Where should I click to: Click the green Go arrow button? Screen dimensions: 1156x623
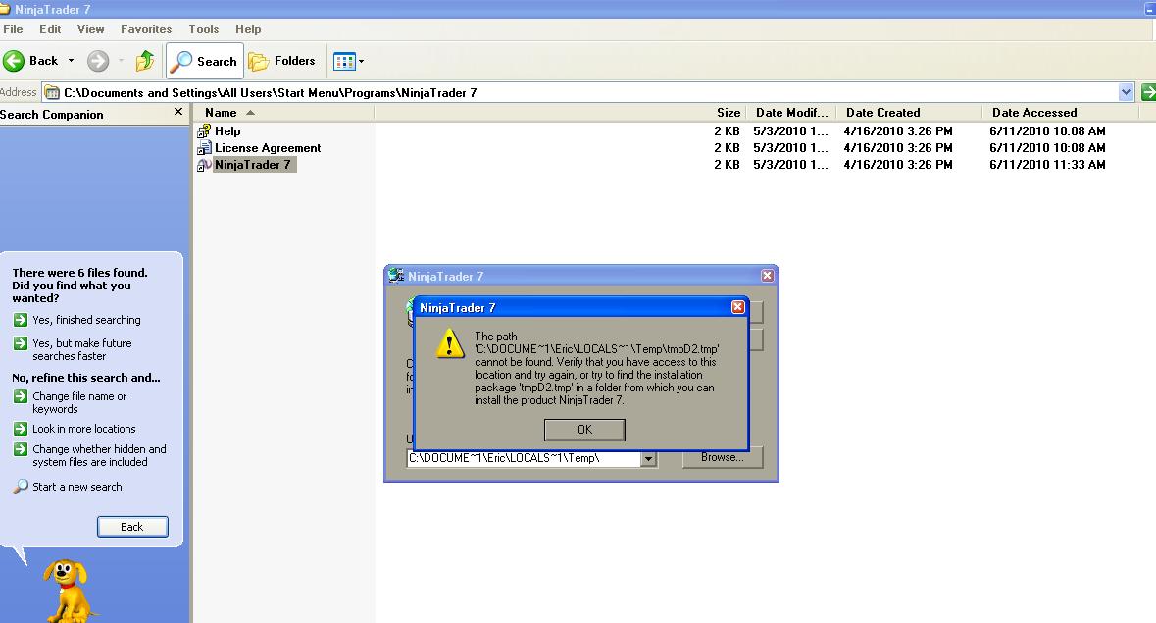click(1148, 93)
